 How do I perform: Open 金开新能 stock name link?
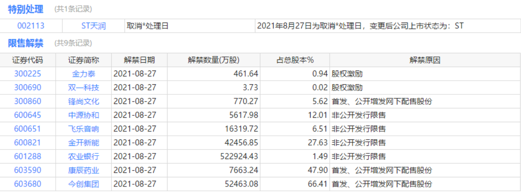[84, 142]
